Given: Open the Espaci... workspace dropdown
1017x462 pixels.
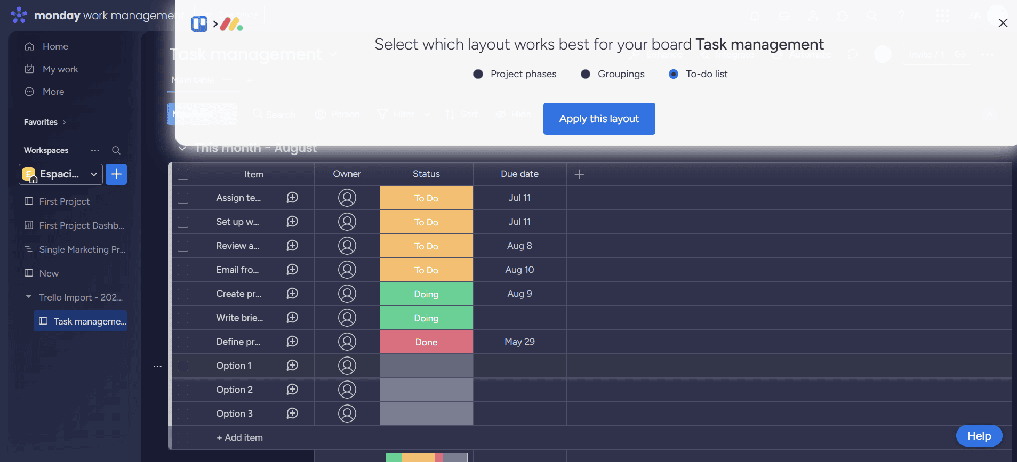Looking at the screenshot, I should [61, 174].
